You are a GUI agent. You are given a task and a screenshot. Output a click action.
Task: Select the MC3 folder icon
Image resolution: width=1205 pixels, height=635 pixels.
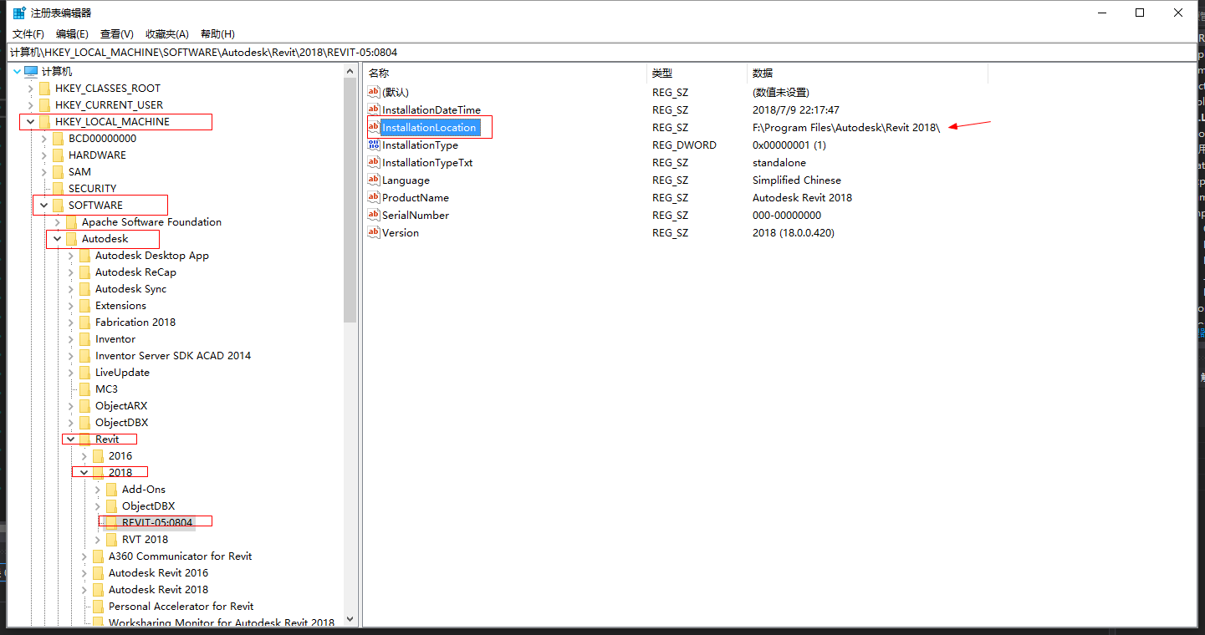[x=84, y=389]
